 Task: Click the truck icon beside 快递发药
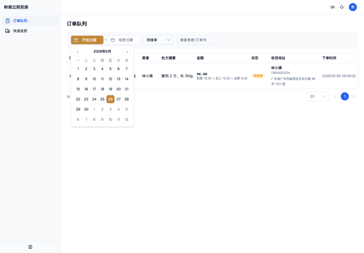[x=8, y=31]
